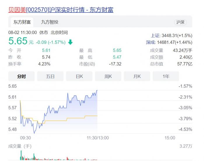Screen dimensions: 204x161
Task: Click the 市盈(动) value -17.32
Action: (x=115, y=64)
